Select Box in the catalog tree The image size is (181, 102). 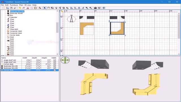click(11, 15)
